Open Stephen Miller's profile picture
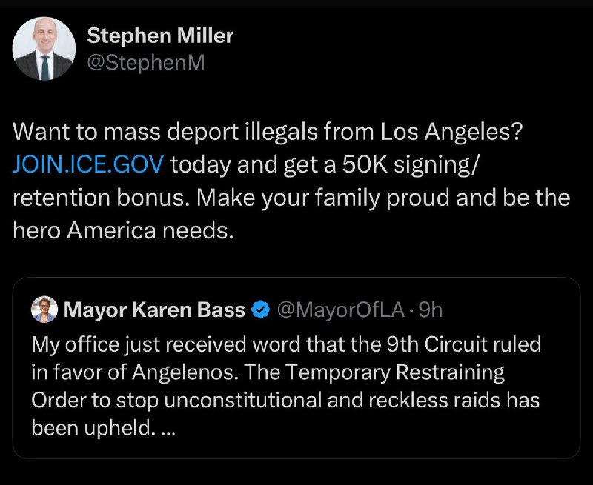This screenshot has height=485, width=593. (x=44, y=49)
